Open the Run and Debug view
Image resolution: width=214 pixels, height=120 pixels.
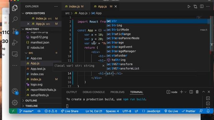point(15,43)
